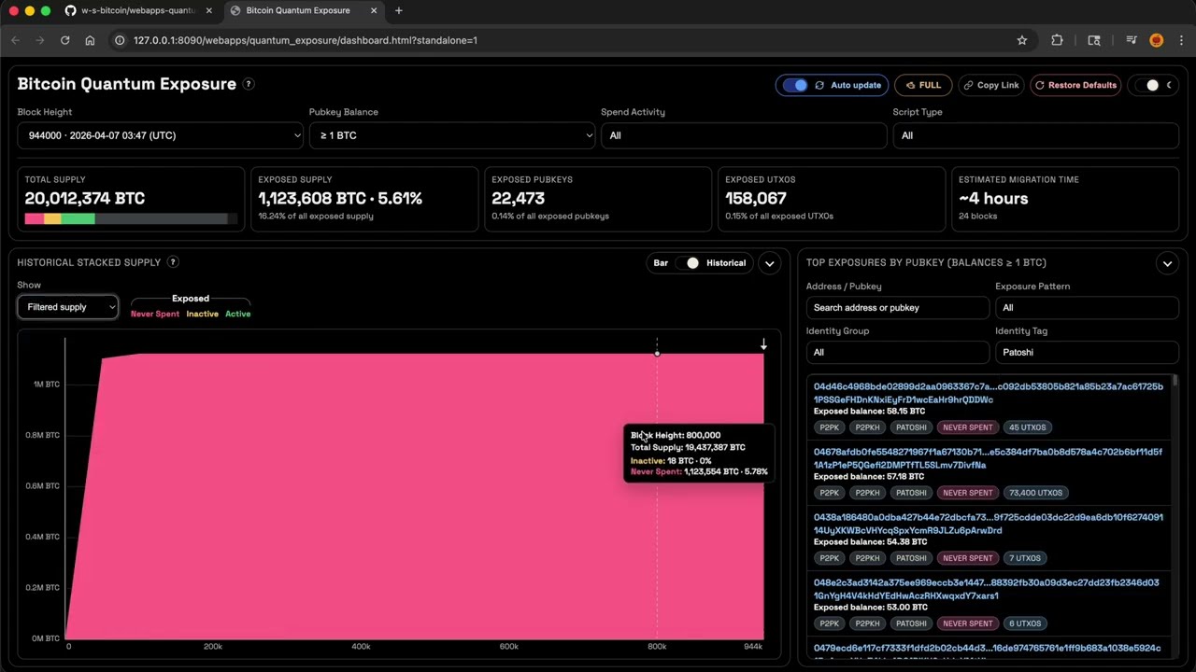Collapse the Historical Stacked Supply panel

click(x=770, y=263)
